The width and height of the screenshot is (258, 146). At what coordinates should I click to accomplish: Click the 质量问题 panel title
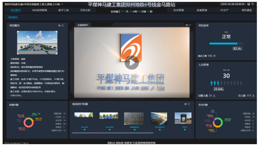(14, 105)
